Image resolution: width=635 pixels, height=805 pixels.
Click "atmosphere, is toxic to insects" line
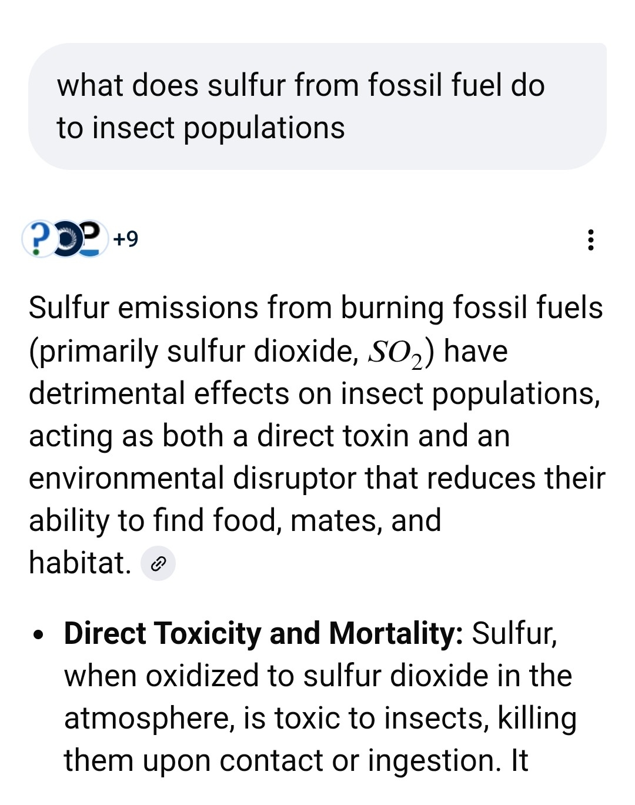[x=276, y=719]
